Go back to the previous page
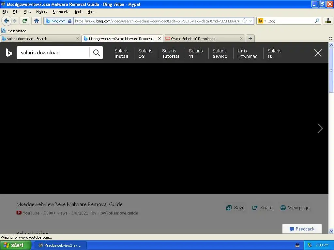 point(6,21)
